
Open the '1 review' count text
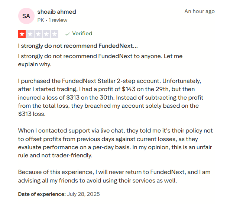[58, 20]
